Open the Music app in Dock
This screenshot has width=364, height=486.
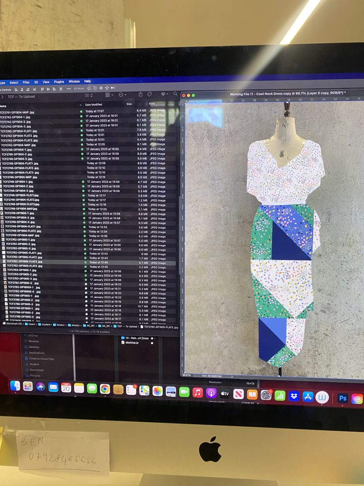click(198, 393)
